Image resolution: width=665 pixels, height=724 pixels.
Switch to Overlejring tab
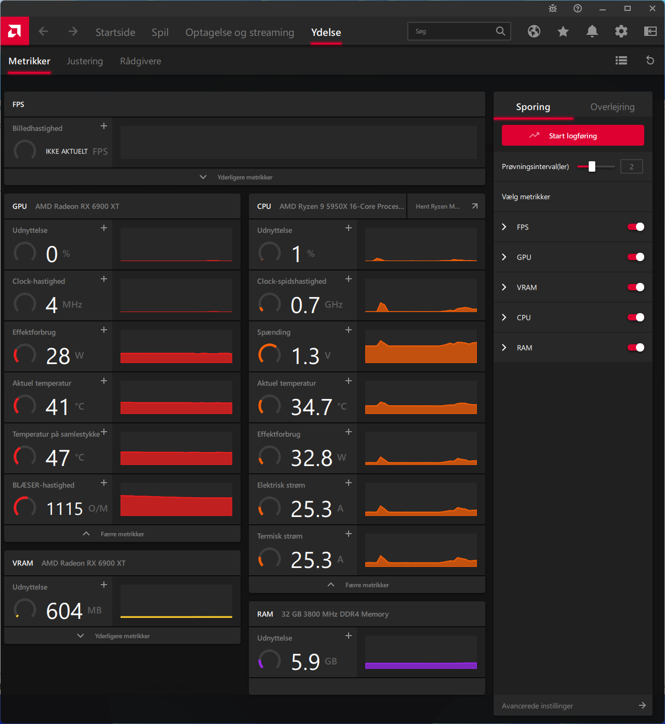[x=613, y=107]
